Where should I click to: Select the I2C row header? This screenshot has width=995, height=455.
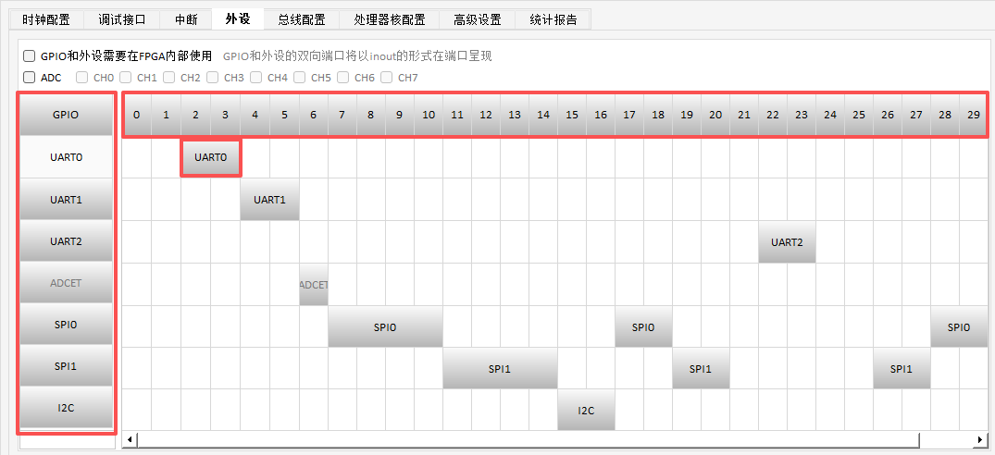tap(66, 408)
